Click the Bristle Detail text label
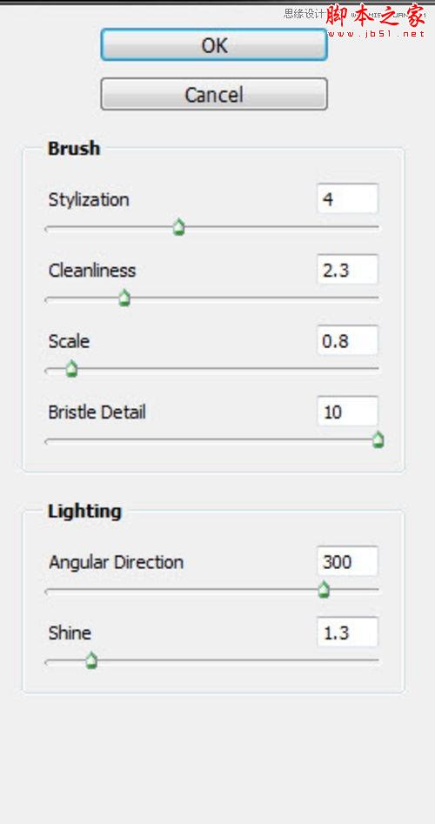 click(97, 412)
